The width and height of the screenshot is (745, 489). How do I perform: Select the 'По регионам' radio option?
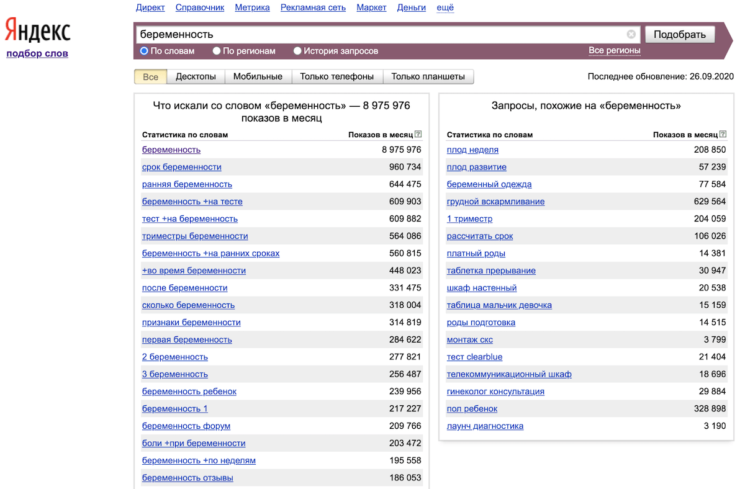click(x=217, y=51)
